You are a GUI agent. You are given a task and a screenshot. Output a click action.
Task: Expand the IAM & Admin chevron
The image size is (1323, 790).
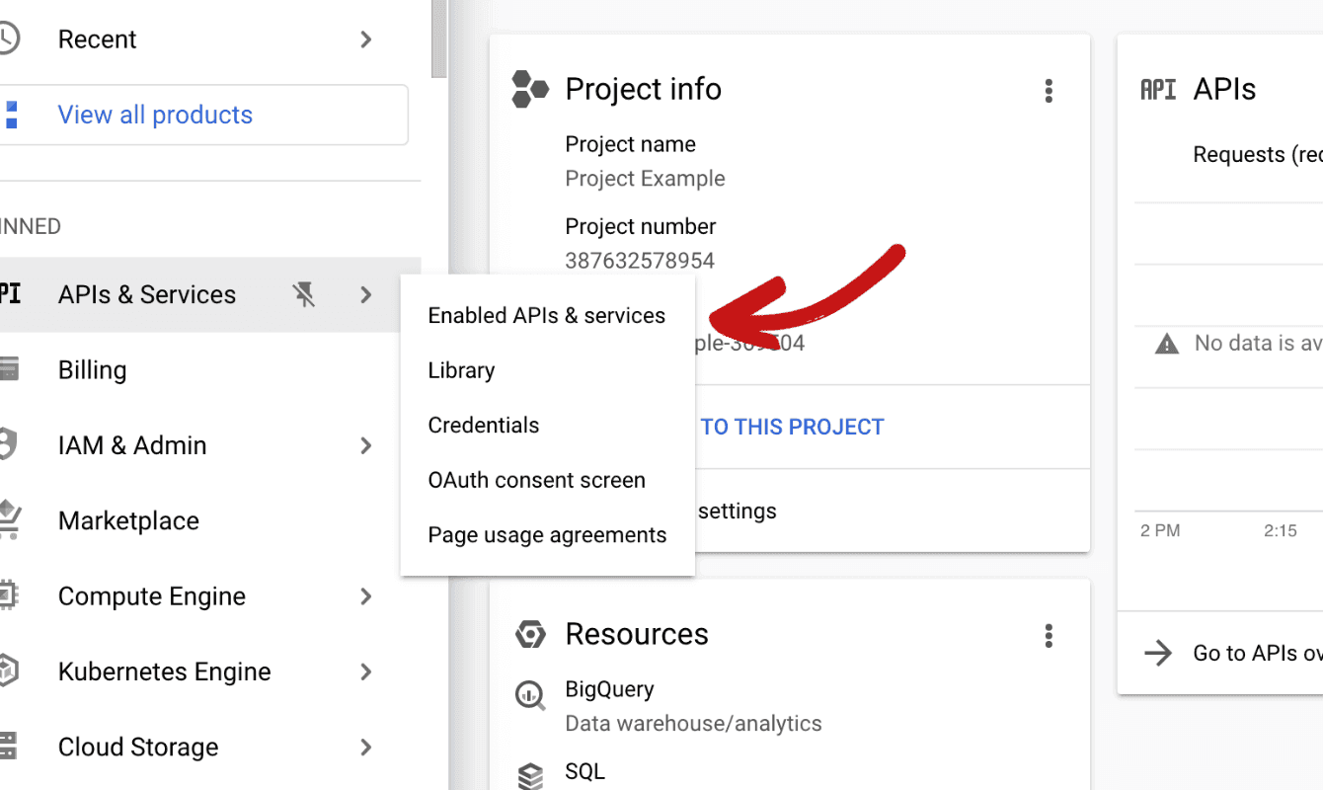pos(366,445)
